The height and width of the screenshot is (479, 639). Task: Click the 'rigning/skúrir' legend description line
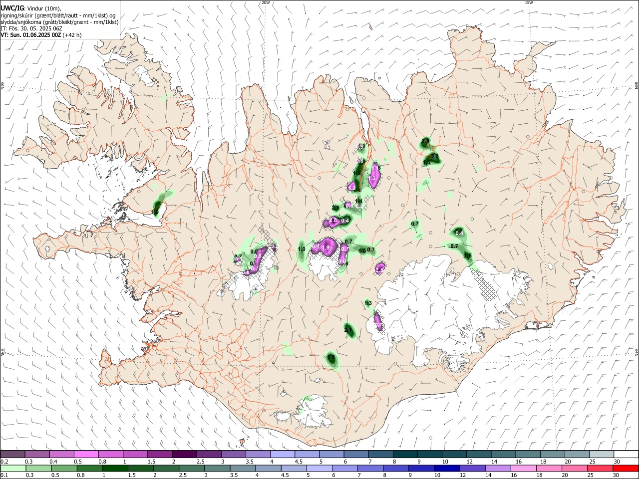58,15
